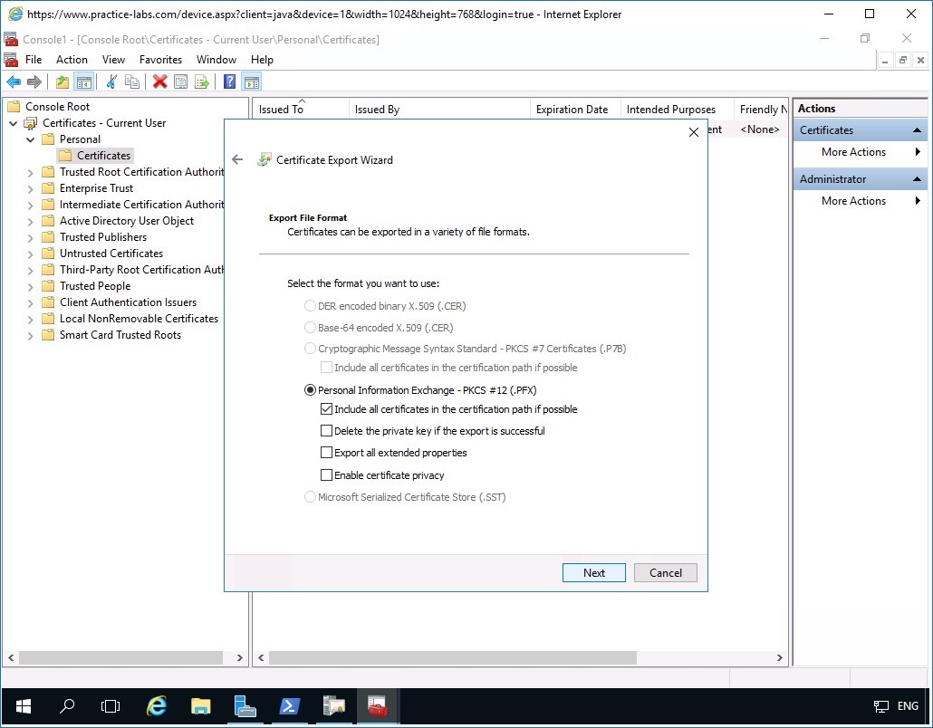Viewport: 933px width, 728px height.
Task: Select Personal Information Exchange PKCS #12 radio
Action: (x=310, y=390)
